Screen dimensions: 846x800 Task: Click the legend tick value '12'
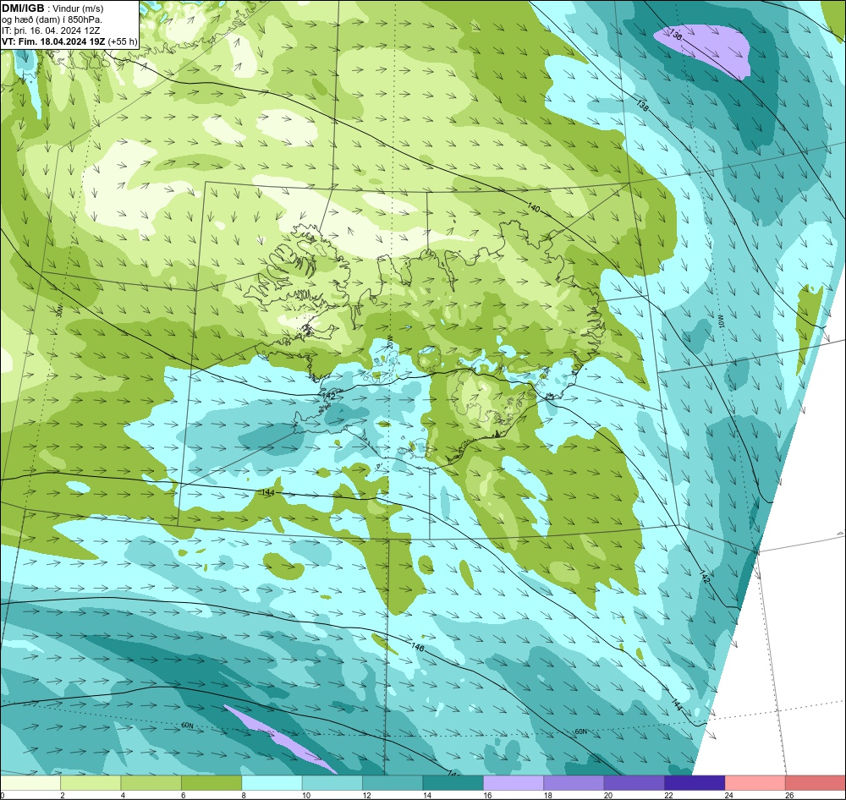(366, 795)
